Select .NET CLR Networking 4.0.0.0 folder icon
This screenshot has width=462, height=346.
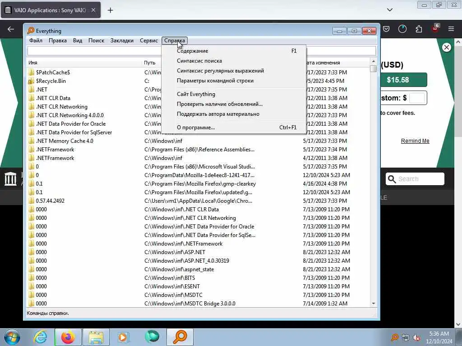pyautogui.click(x=31, y=115)
